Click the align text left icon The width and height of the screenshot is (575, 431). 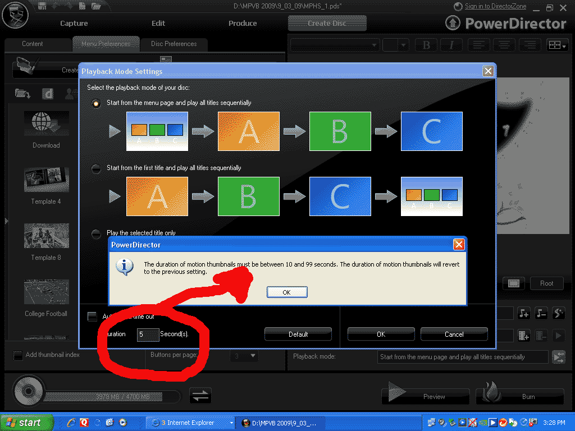point(478,45)
